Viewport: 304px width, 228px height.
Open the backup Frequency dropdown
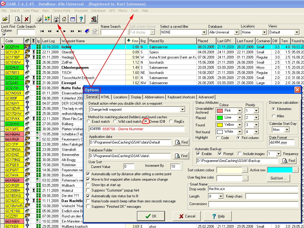point(278,154)
